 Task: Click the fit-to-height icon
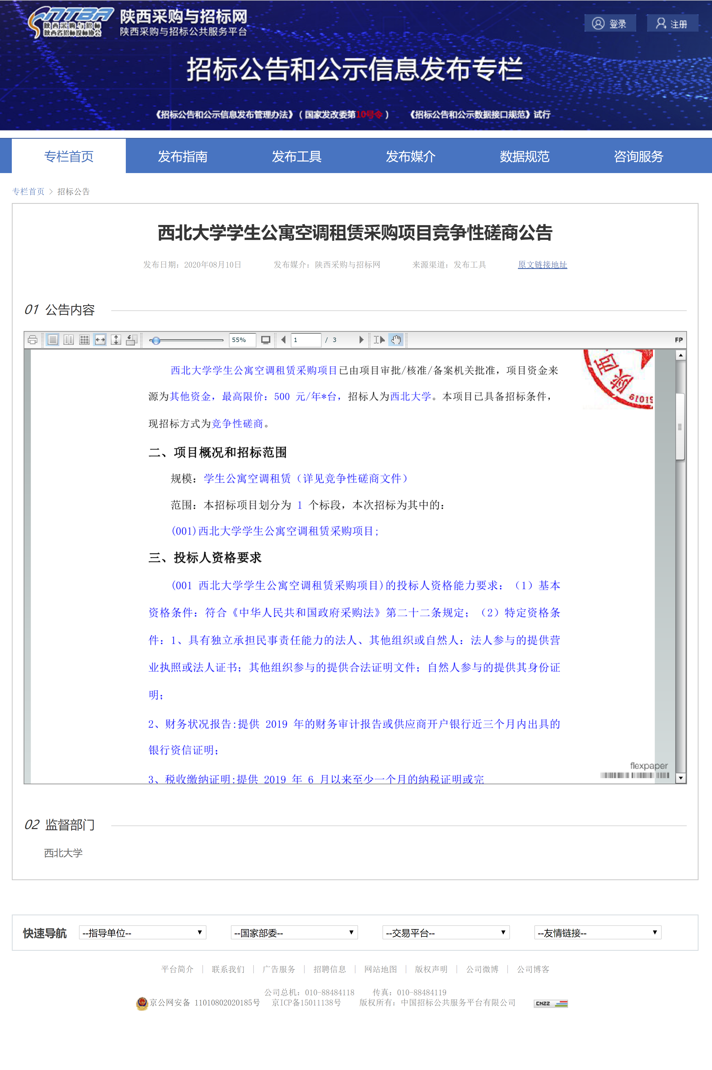[x=116, y=340]
